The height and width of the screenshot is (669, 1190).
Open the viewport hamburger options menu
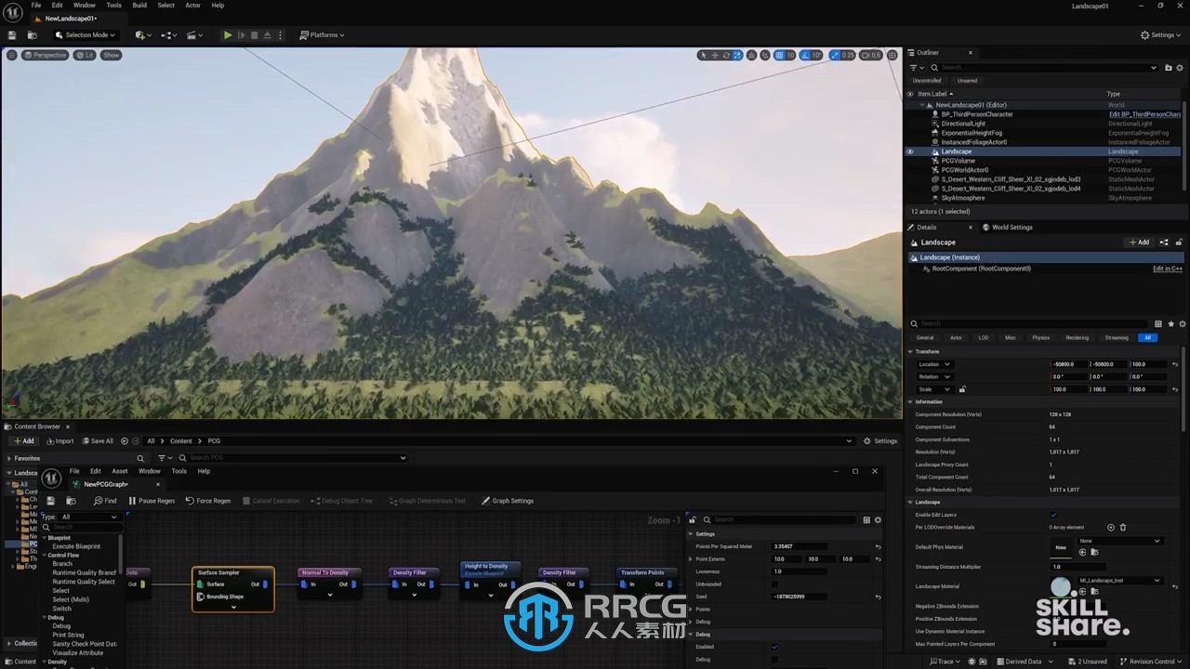tap(12, 55)
